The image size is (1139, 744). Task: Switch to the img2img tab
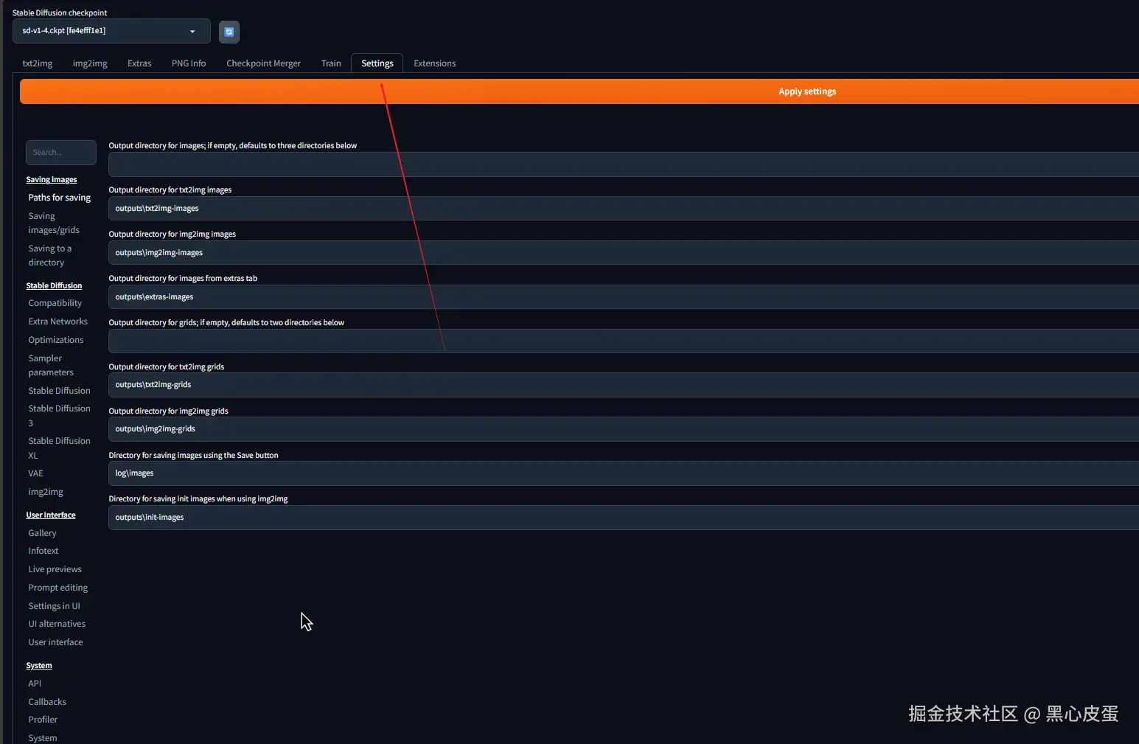point(90,63)
